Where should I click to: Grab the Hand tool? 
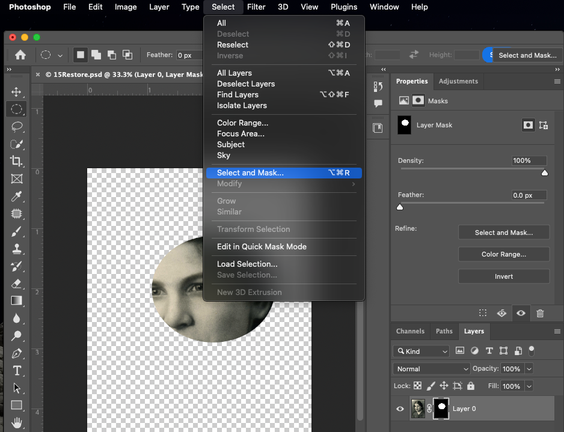17,423
